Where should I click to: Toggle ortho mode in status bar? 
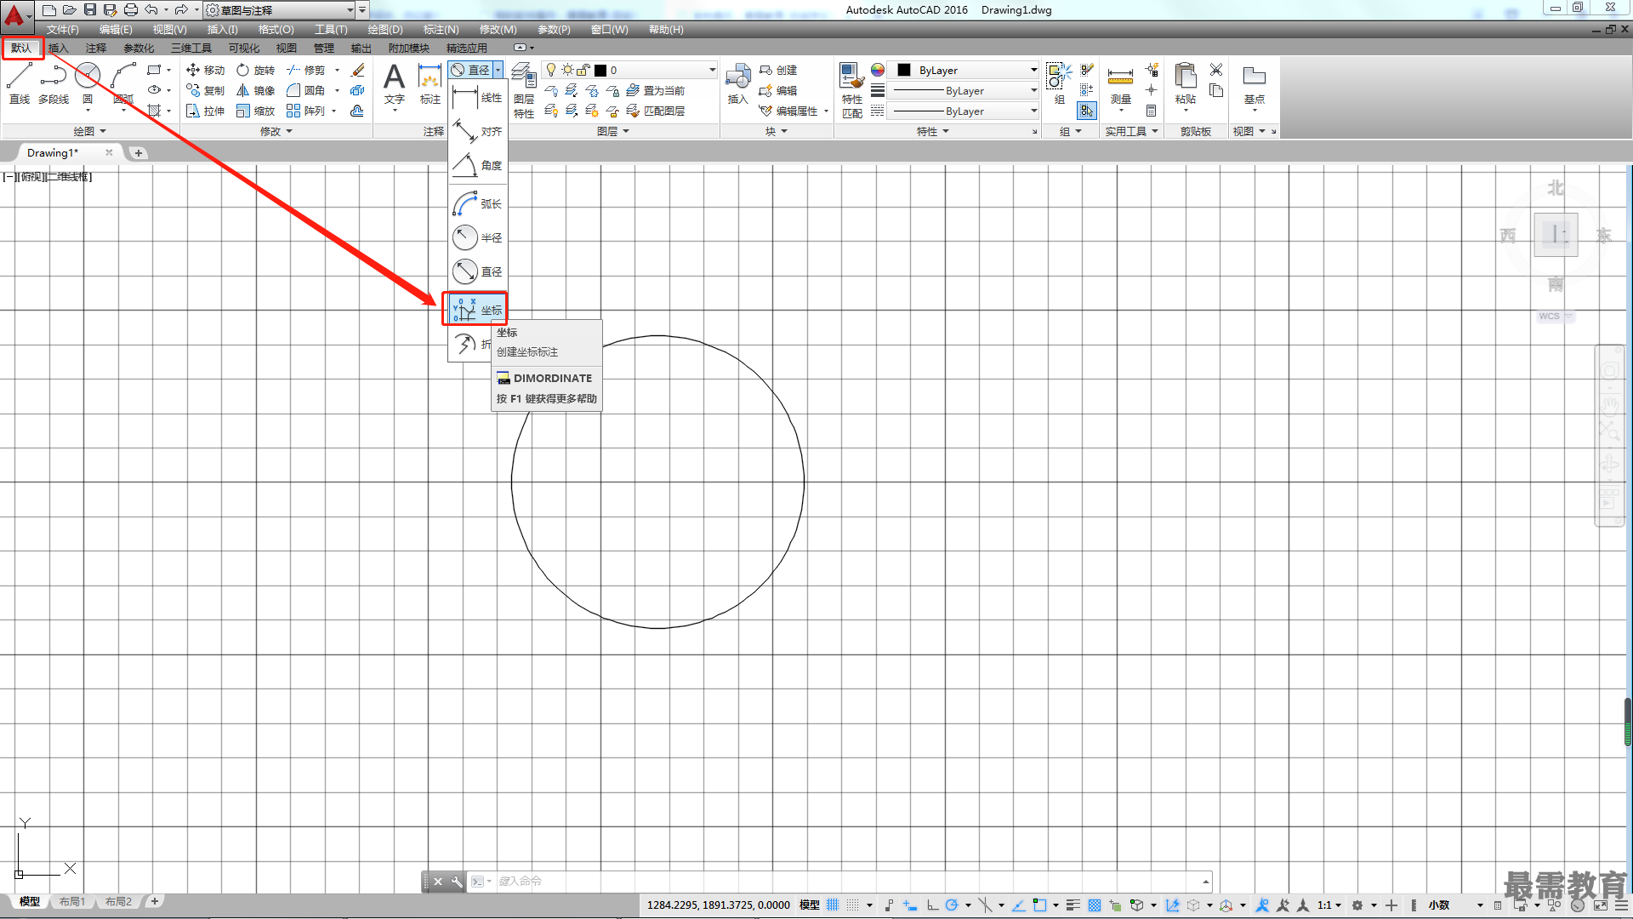(x=932, y=905)
